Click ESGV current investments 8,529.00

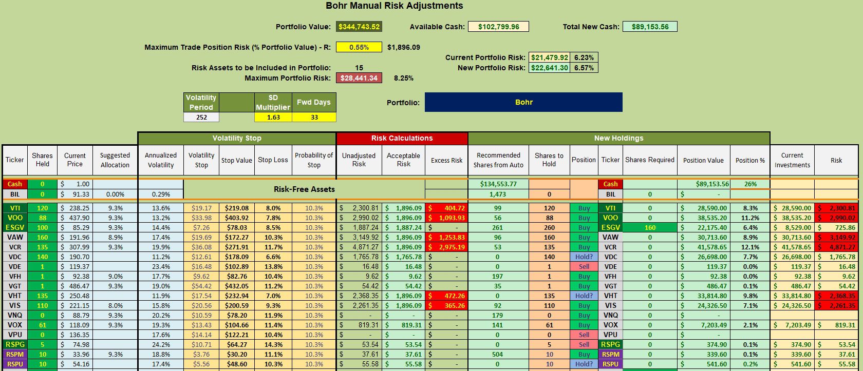point(792,227)
